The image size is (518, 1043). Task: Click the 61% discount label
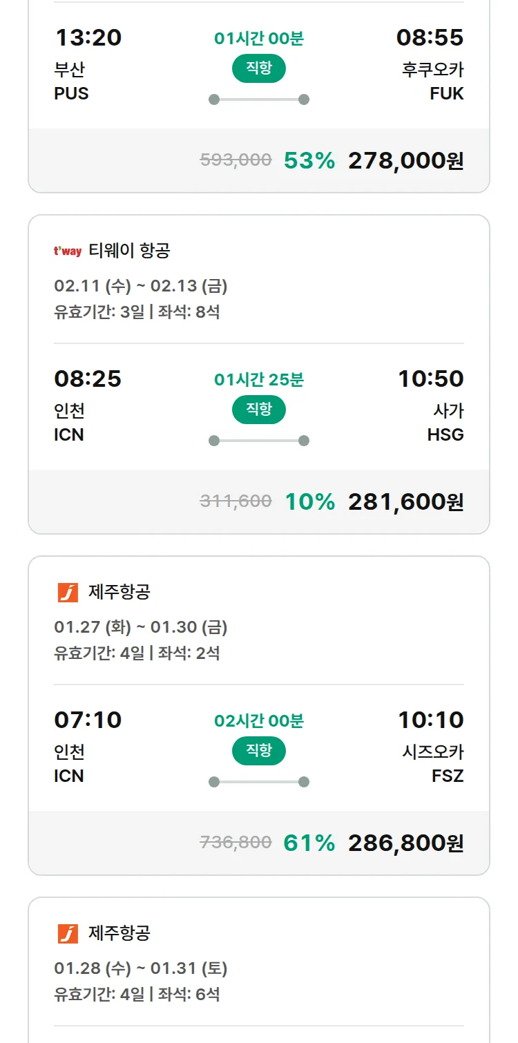point(309,843)
